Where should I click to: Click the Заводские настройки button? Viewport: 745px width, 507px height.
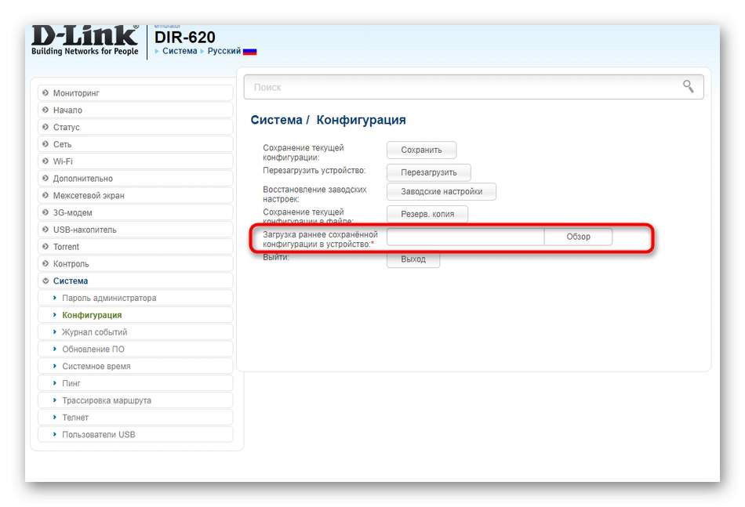(x=440, y=191)
